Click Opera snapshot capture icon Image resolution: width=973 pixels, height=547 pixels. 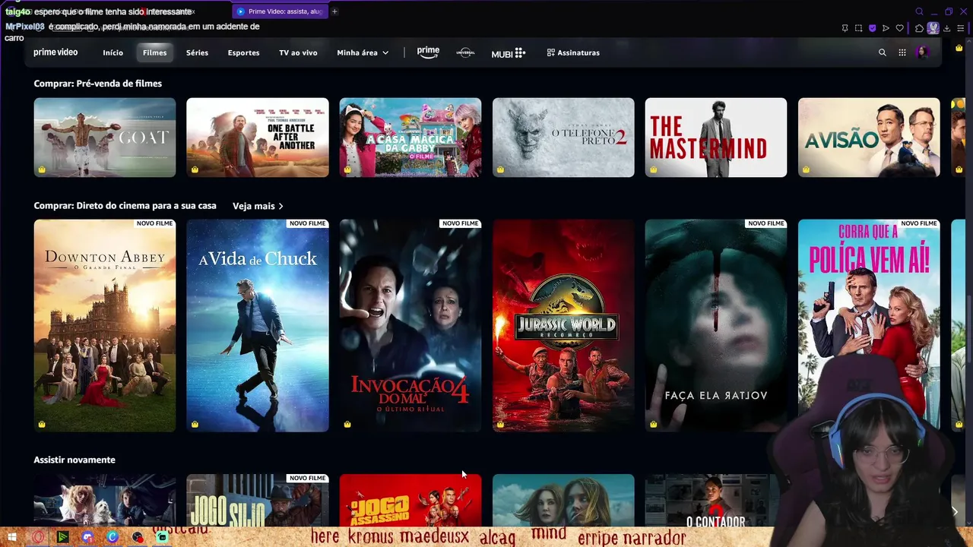coord(858,28)
